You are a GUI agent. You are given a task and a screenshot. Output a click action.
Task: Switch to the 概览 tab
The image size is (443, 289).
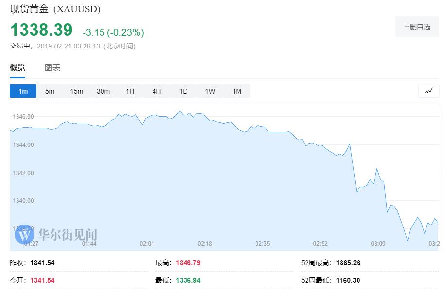[x=17, y=68]
